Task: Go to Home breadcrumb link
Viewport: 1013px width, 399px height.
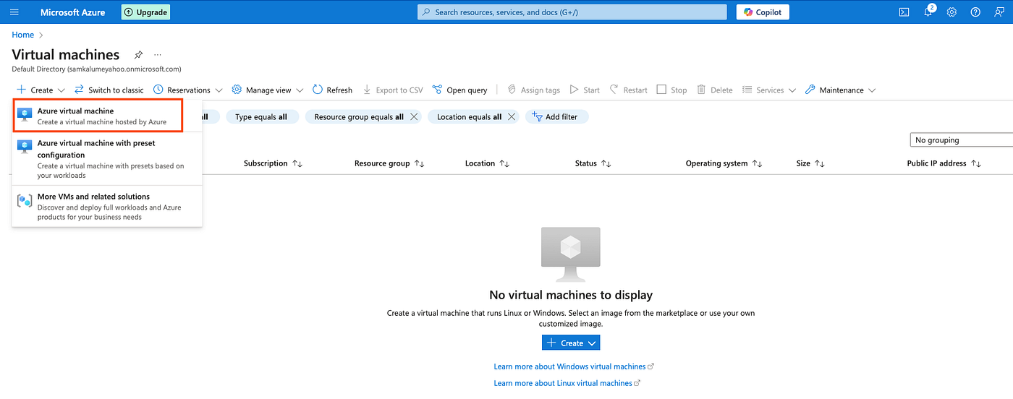Action: click(x=22, y=35)
